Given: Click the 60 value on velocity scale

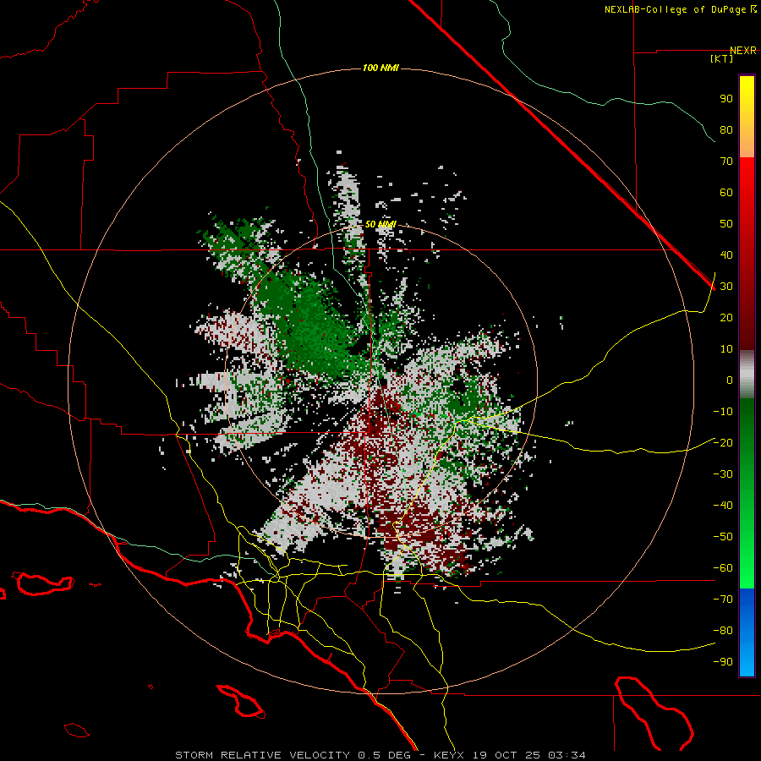Looking at the screenshot, I should coord(726,192).
